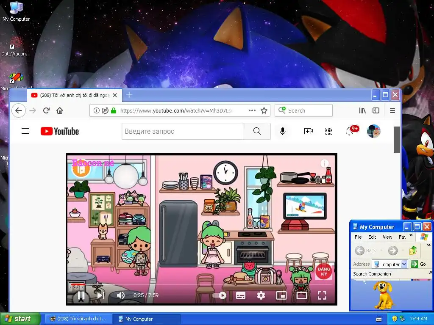Click the browser address bar URL

tap(176, 110)
